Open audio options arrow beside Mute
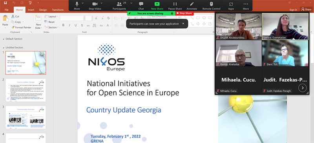This screenshot has width=314, height=143. click(x=83, y=3)
